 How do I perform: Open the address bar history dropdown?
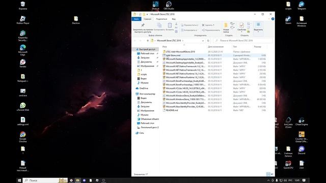[203, 41]
